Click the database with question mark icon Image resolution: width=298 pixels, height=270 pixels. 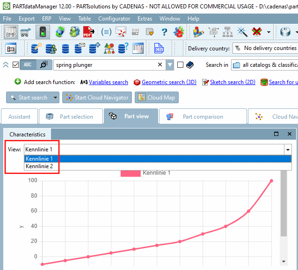tap(124, 48)
